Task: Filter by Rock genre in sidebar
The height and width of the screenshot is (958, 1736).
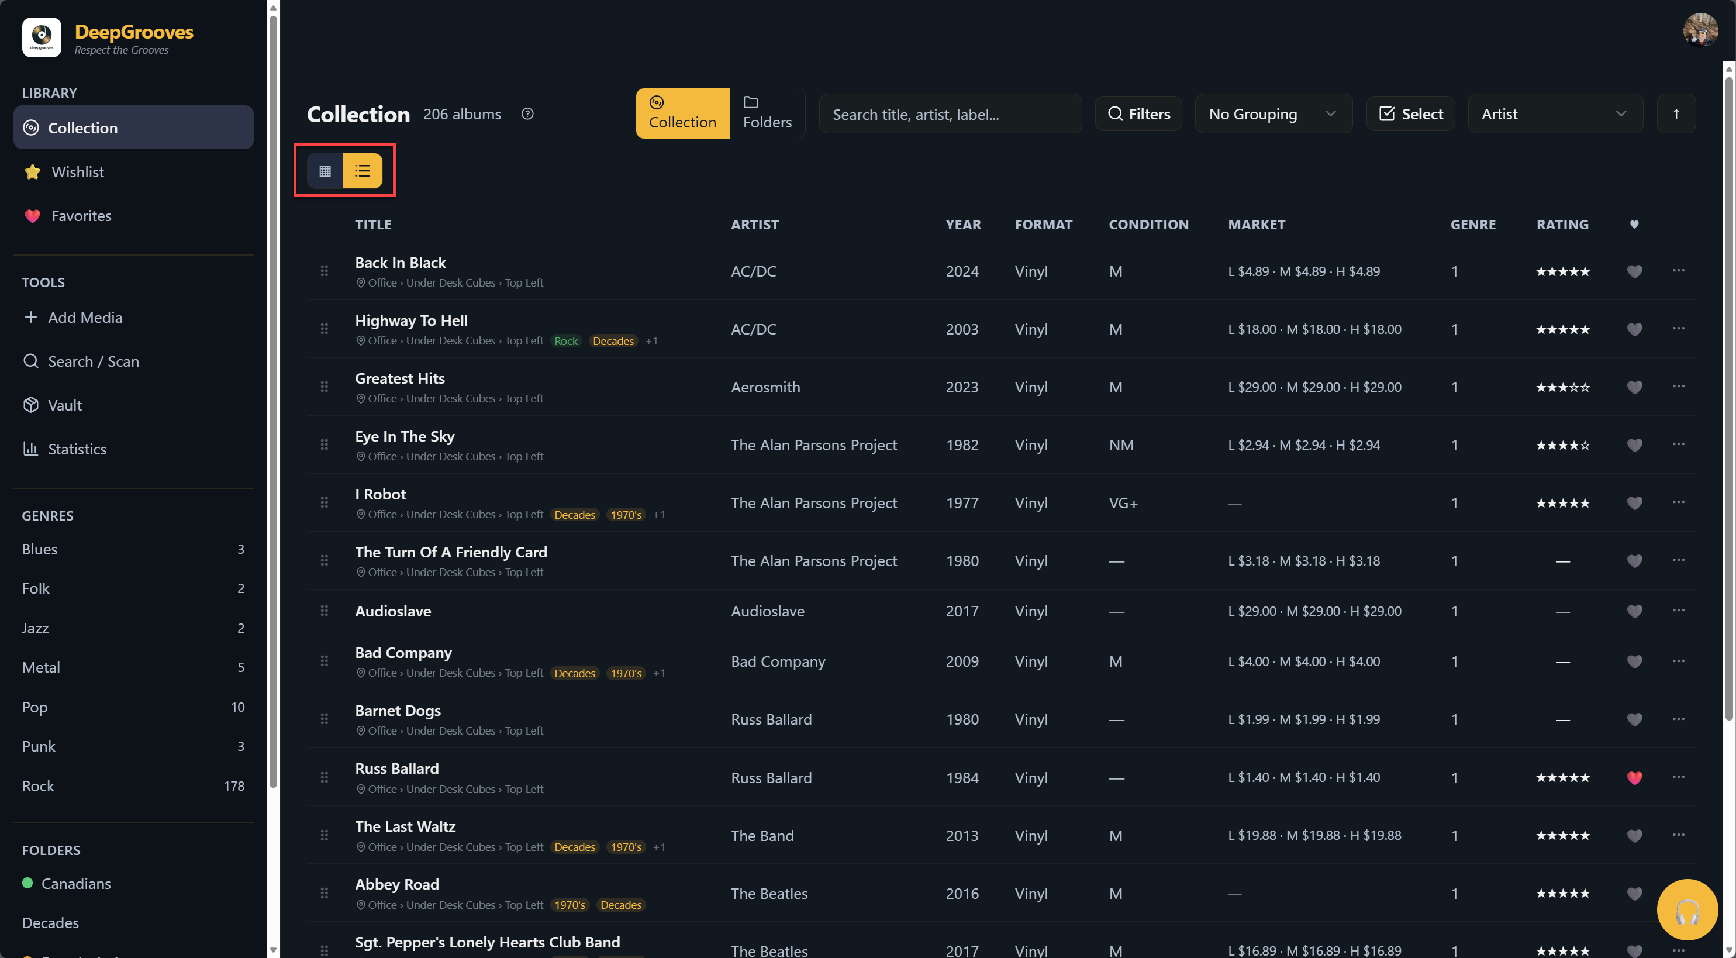Action: click(133, 785)
